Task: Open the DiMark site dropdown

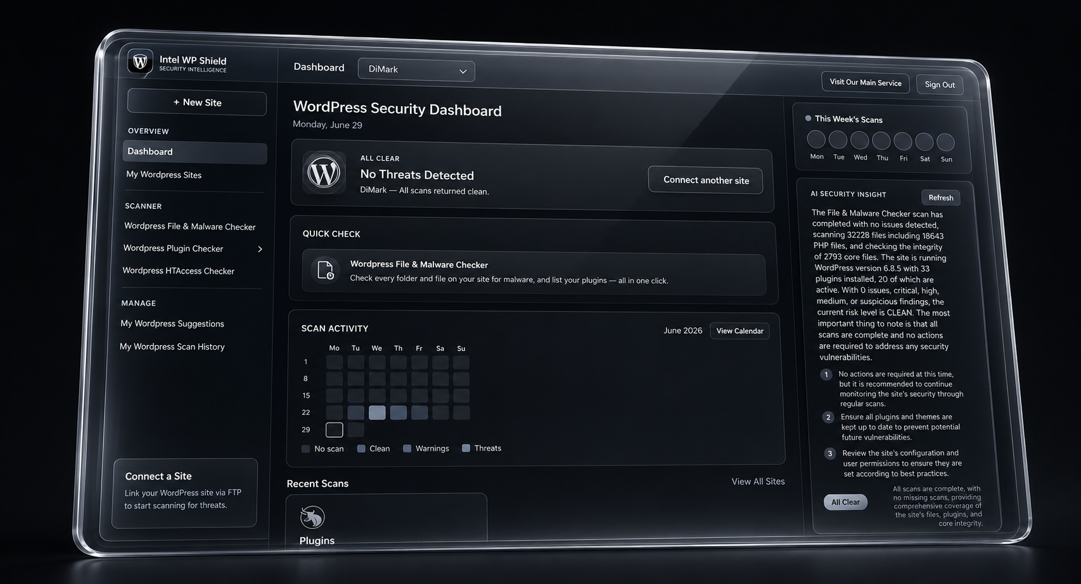Action: (416, 70)
